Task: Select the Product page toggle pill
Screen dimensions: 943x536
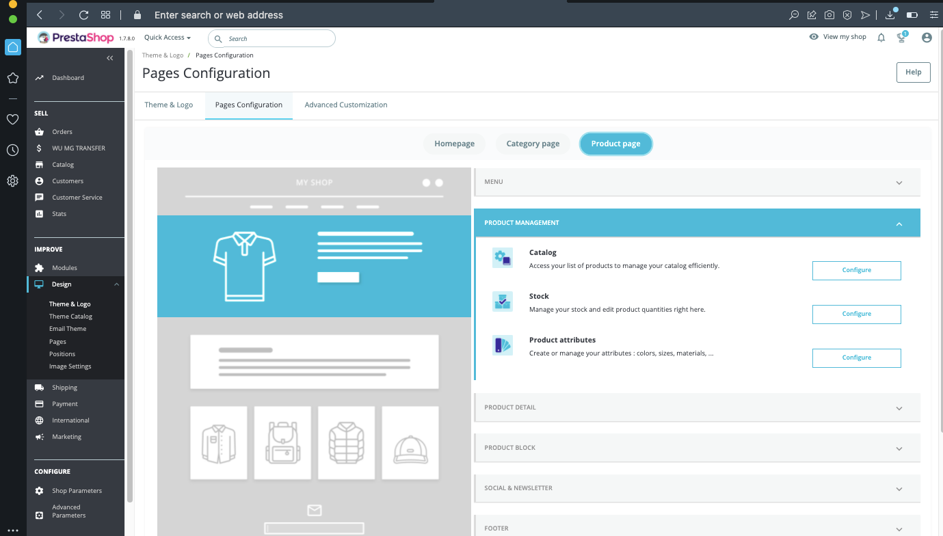Action: [615, 144]
